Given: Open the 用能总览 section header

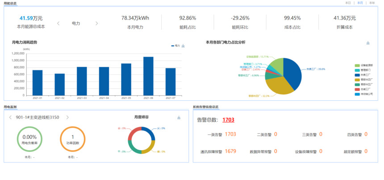Looking at the screenshot, I should point(11,4).
